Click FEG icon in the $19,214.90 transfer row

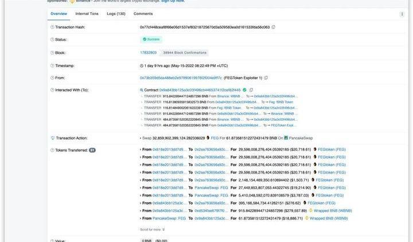[315, 187]
